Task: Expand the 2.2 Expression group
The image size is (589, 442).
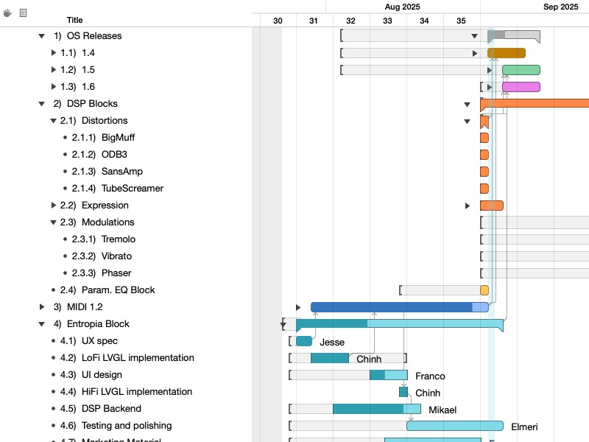Action: (54, 206)
